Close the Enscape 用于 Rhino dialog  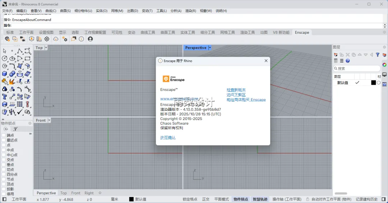pyautogui.click(x=266, y=61)
